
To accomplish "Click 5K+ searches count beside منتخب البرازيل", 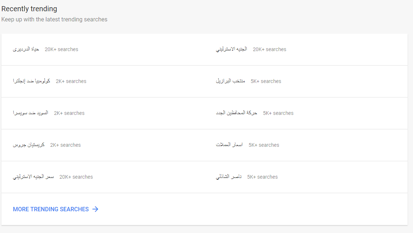I will tap(266, 81).
